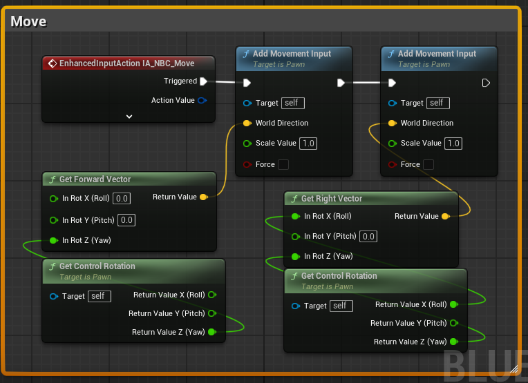Click the Get Right Vector Return Value pin

coord(446,216)
